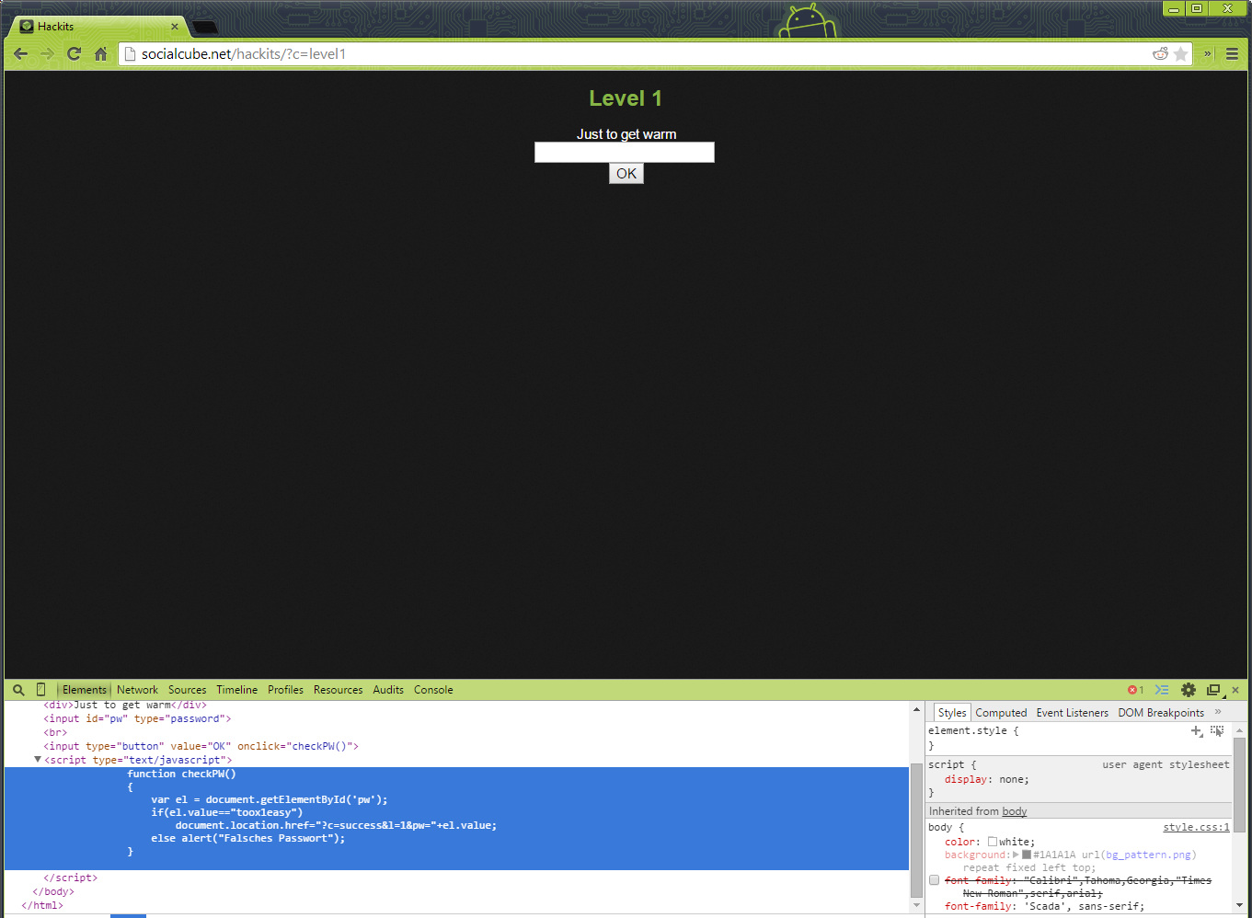Open the #1A1A1A background color swatch
Screen dimensions: 1252x918
[1027, 855]
